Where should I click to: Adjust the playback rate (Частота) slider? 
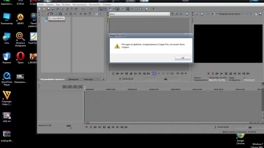[x=69, y=126]
